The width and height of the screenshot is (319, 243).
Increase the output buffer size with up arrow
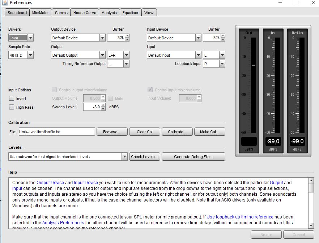[127, 36]
